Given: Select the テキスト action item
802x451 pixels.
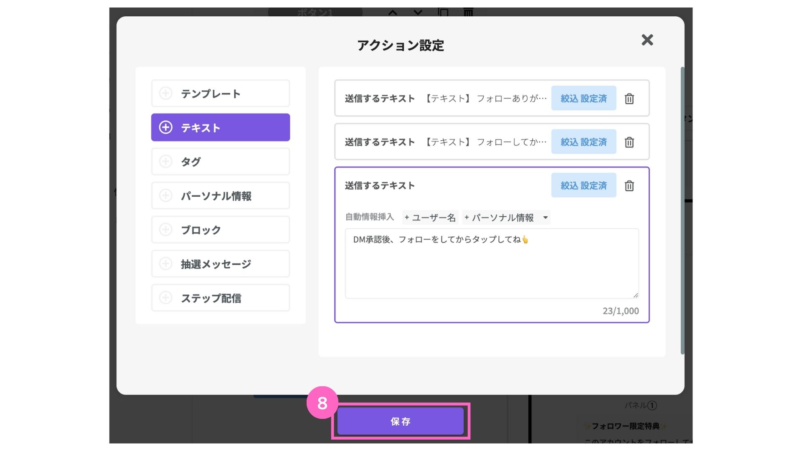Looking at the screenshot, I should point(221,127).
